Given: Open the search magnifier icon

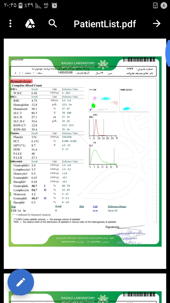Looking at the screenshot, I should click(x=52, y=23).
